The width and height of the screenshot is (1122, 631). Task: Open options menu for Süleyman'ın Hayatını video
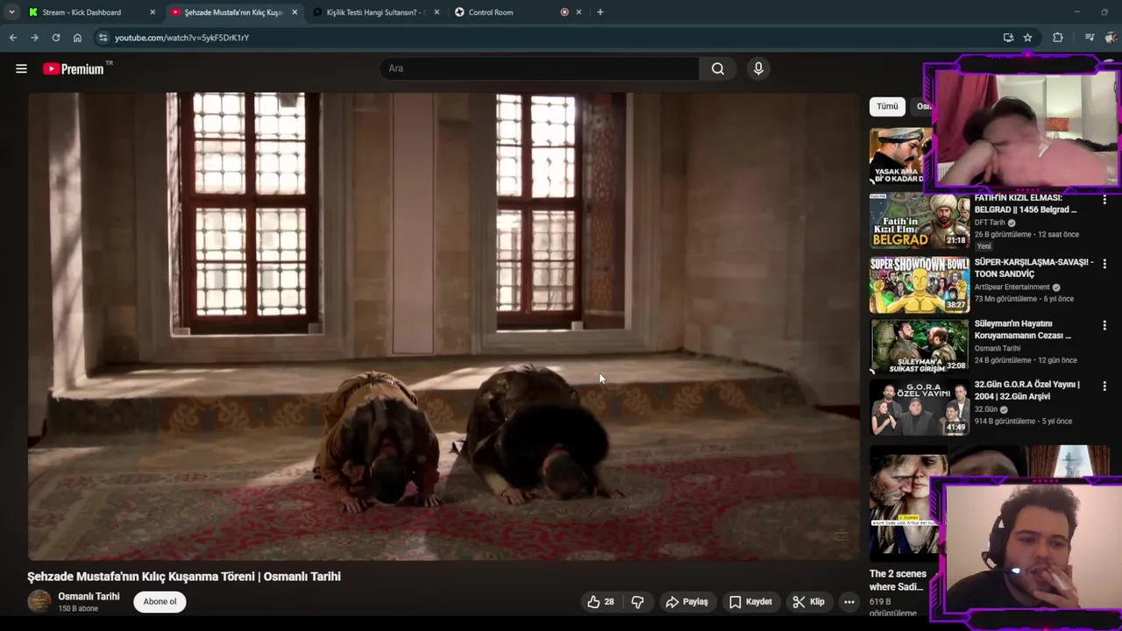[x=1104, y=325]
